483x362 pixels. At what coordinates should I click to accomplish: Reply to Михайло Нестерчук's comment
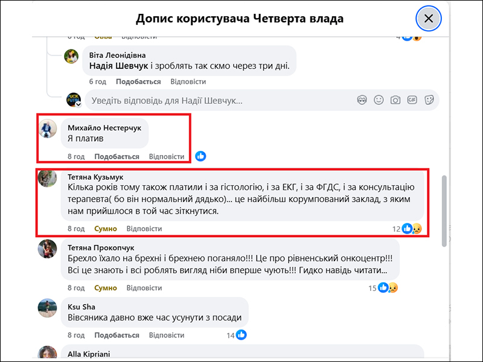(x=167, y=156)
